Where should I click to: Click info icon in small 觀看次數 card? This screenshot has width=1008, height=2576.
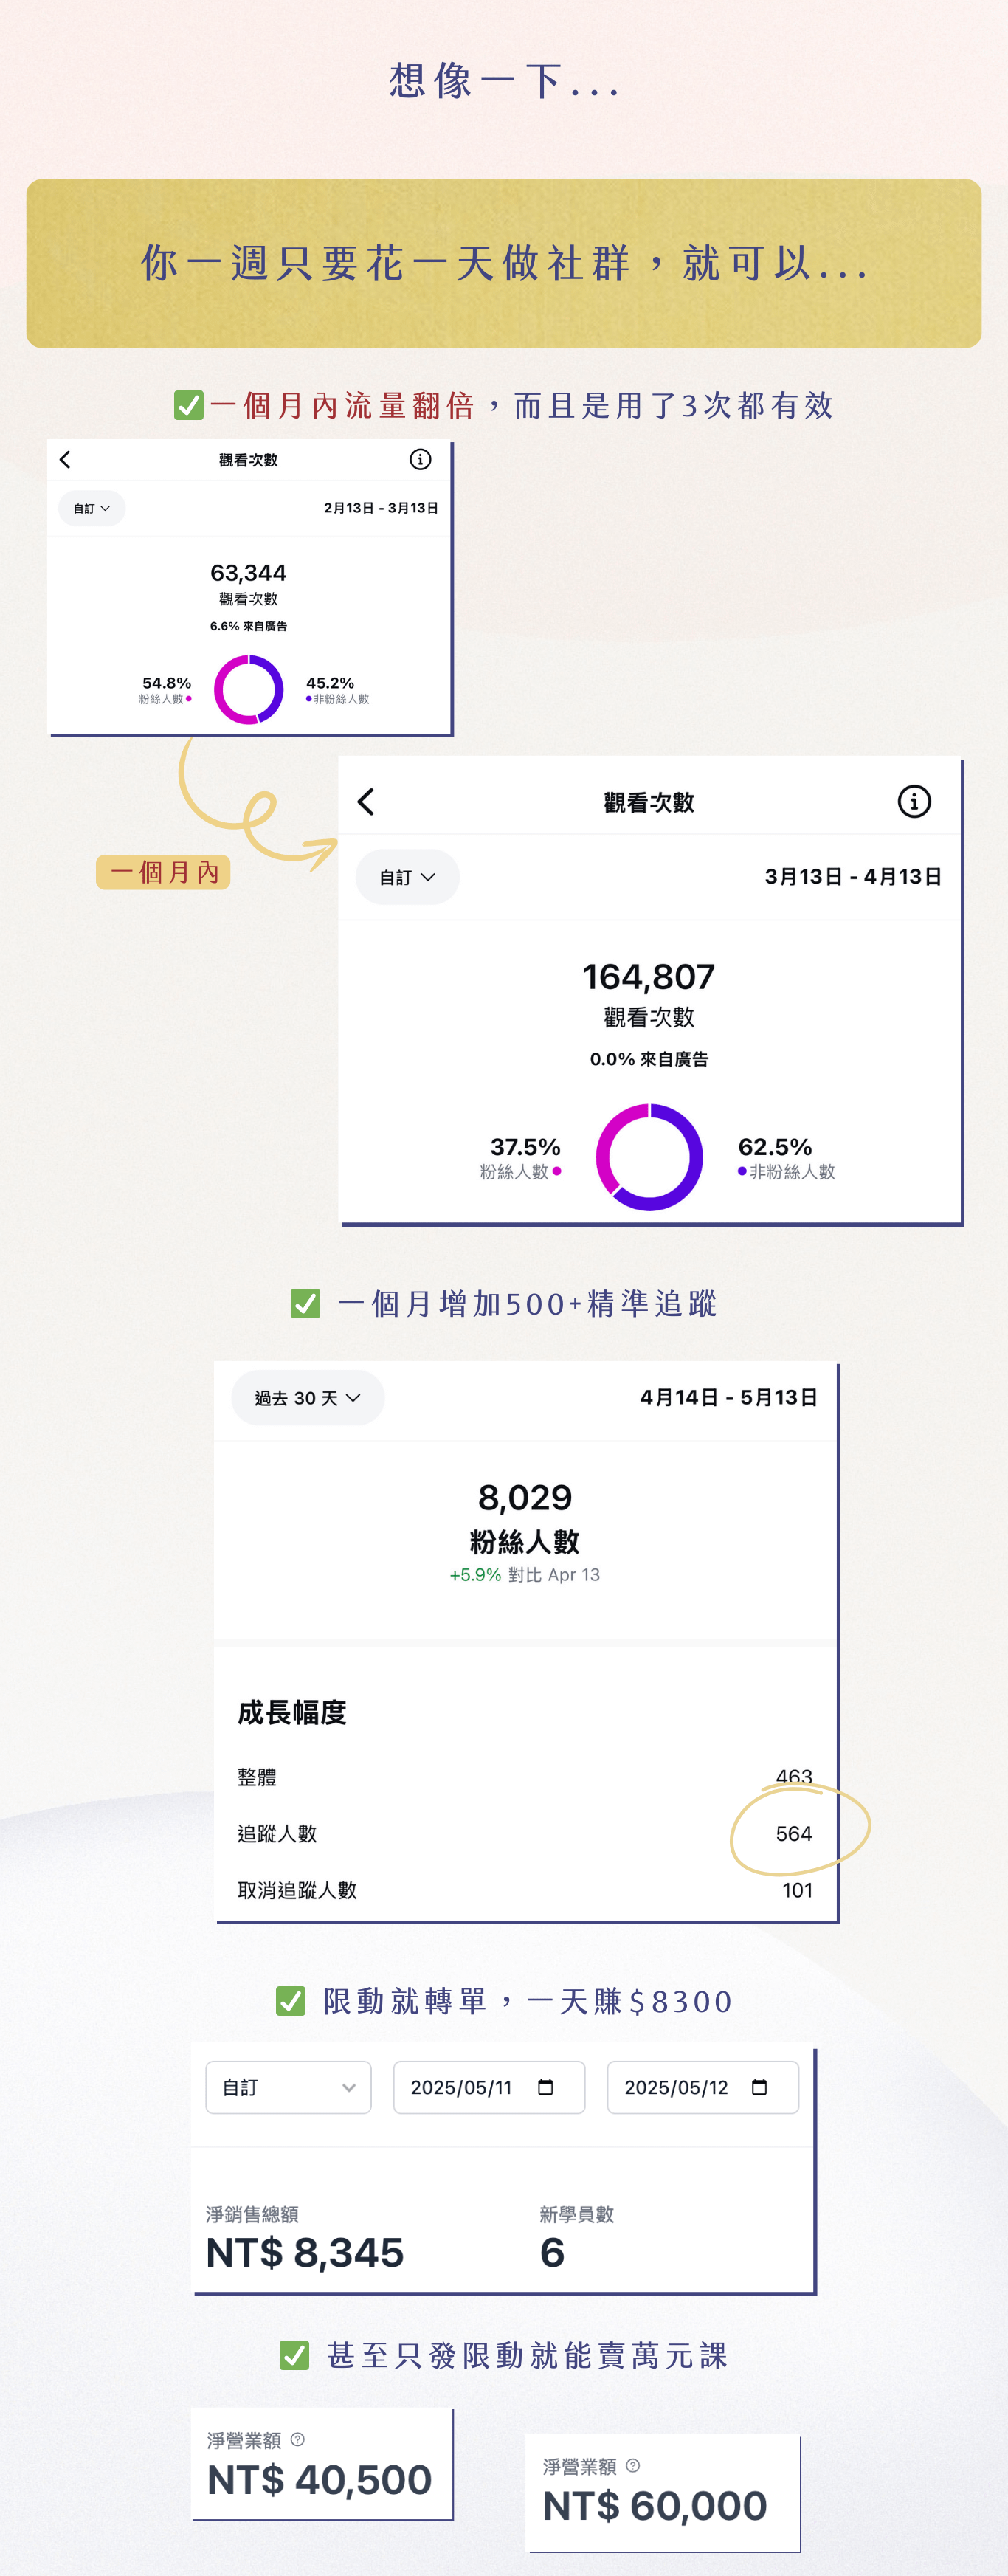[420, 459]
